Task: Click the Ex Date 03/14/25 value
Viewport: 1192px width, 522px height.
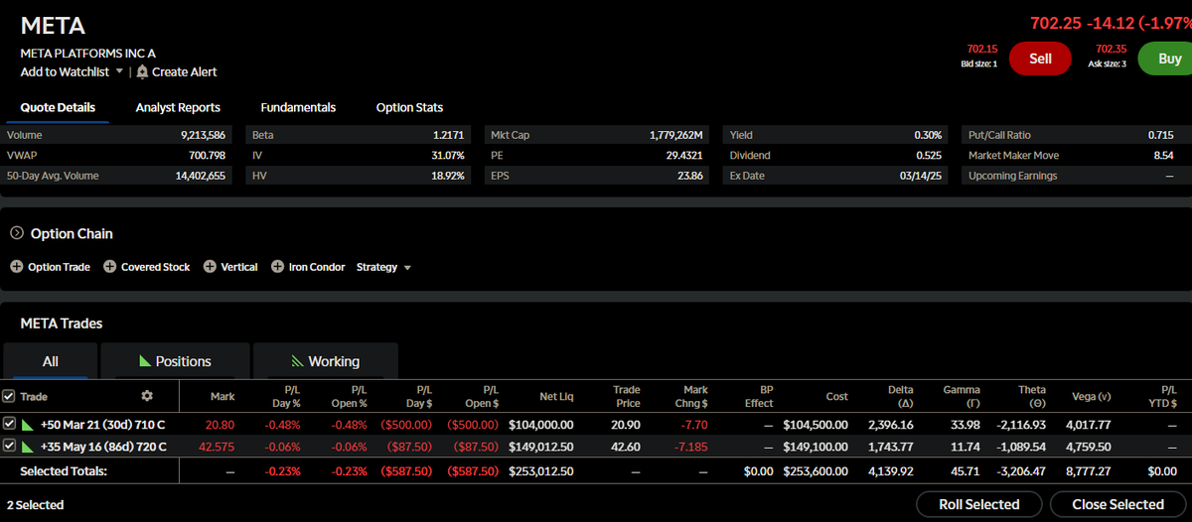Action: (x=921, y=176)
